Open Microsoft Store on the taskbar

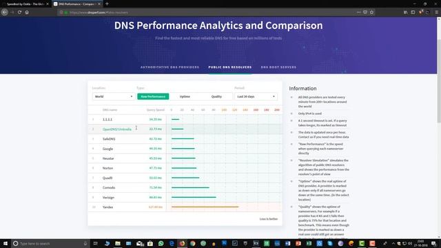coord(150,243)
